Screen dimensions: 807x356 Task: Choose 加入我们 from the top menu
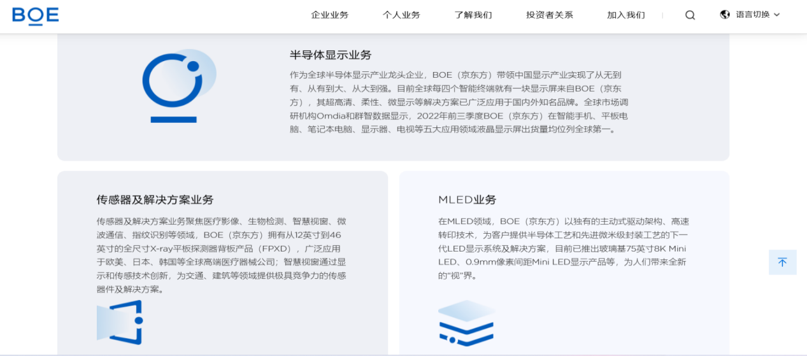(x=625, y=15)
